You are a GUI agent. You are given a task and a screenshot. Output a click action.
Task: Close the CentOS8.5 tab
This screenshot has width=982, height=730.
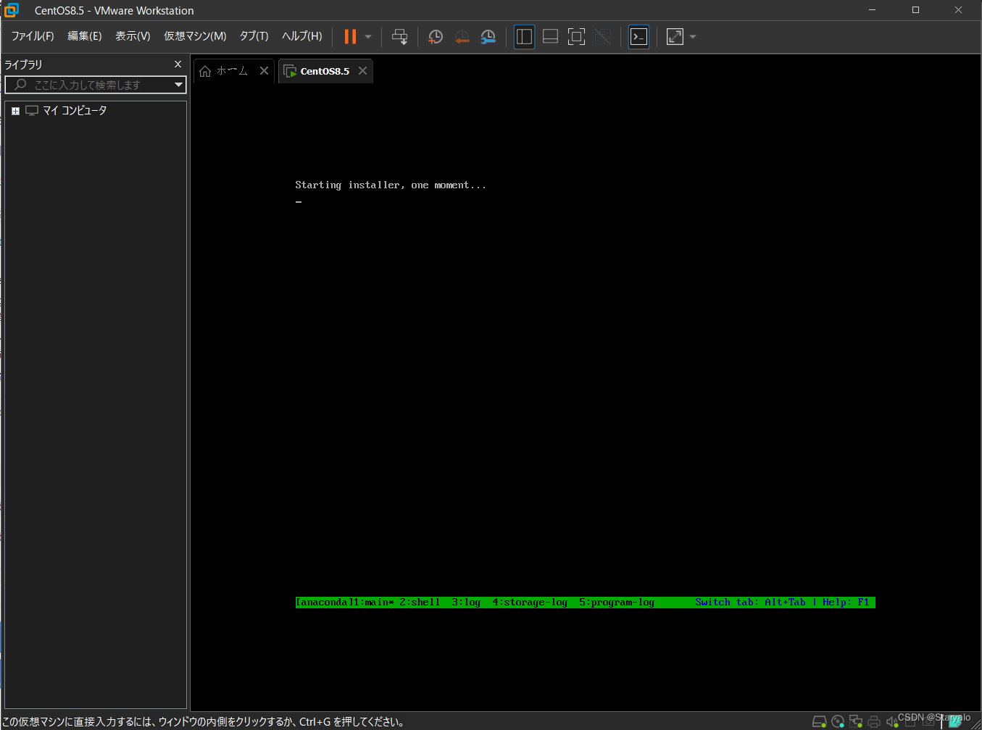[x=362, y=71]
